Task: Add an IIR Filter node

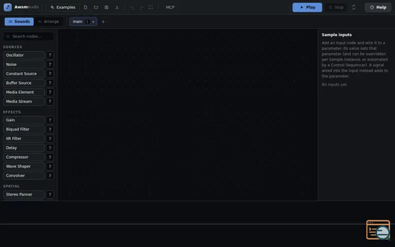Action: pos(24,139)
